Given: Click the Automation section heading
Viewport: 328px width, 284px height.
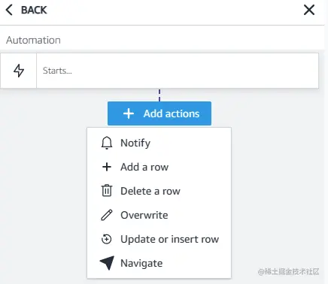Looking at the screenshot, I should click(x=33, y=40).
